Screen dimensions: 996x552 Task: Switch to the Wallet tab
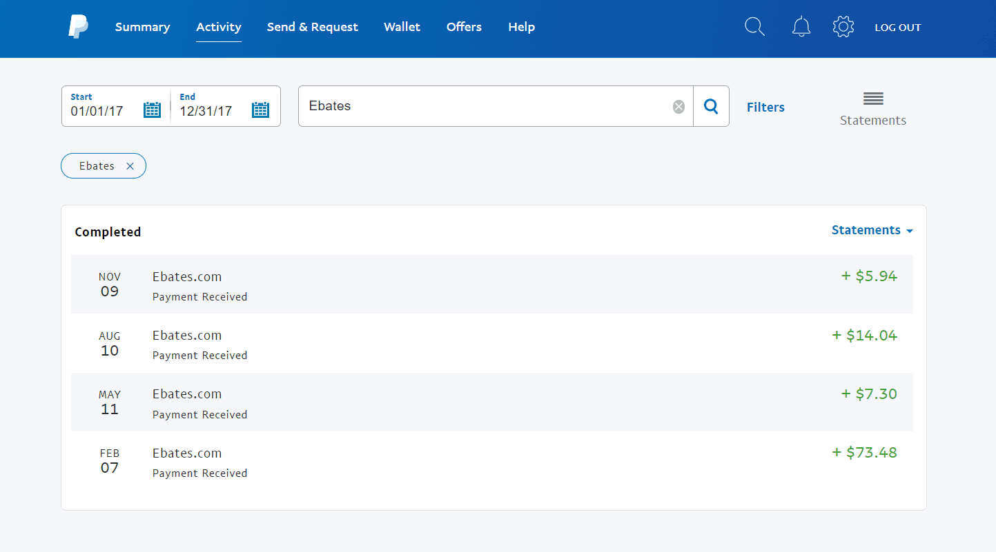coord(402,27)
